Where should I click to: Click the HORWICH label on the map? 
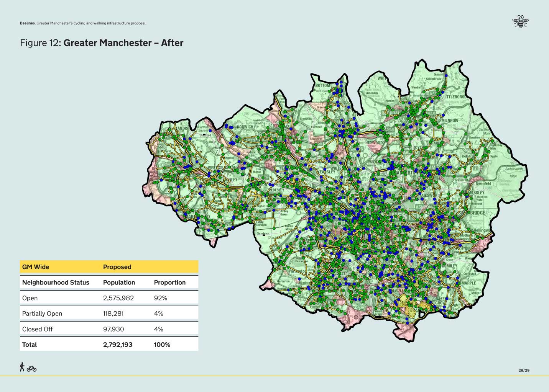click(x=245, y=127)
